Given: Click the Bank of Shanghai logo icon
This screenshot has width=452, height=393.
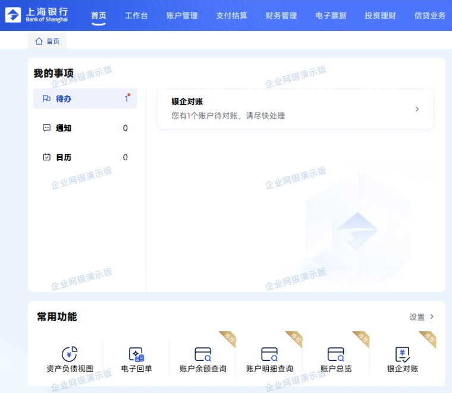Looking at the screenshot, I should coord(12,15).
